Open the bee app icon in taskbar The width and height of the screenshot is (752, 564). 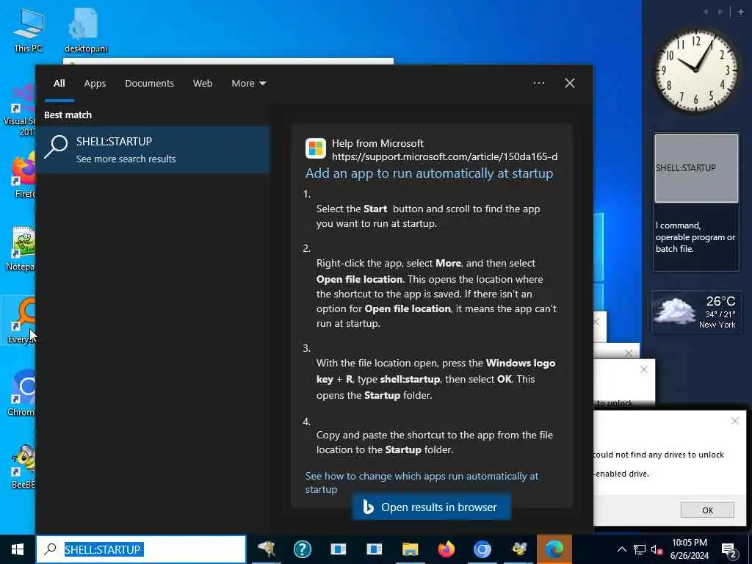tap(518, 549)
